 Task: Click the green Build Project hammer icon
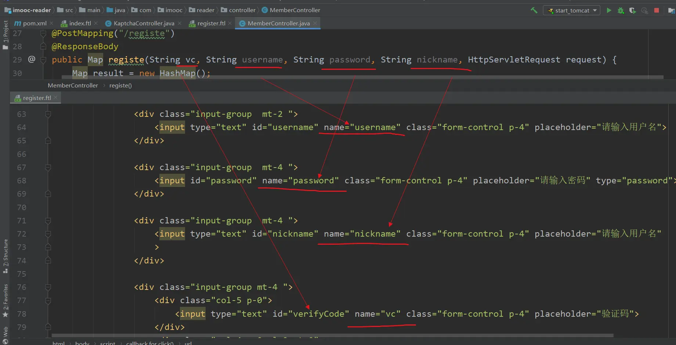tap(534, 10)
